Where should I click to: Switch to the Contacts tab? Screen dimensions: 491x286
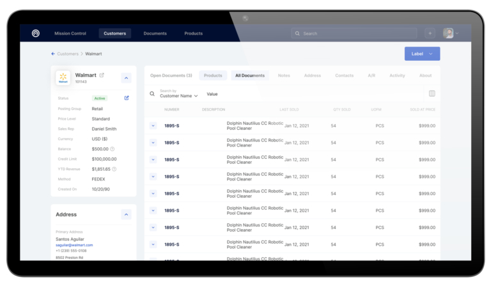pos(345,75)
